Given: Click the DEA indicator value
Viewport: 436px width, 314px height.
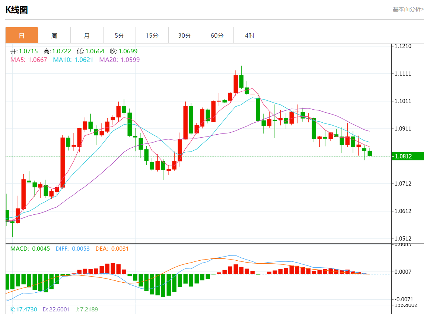Looking at the screenshot, I should coord(112,249).
